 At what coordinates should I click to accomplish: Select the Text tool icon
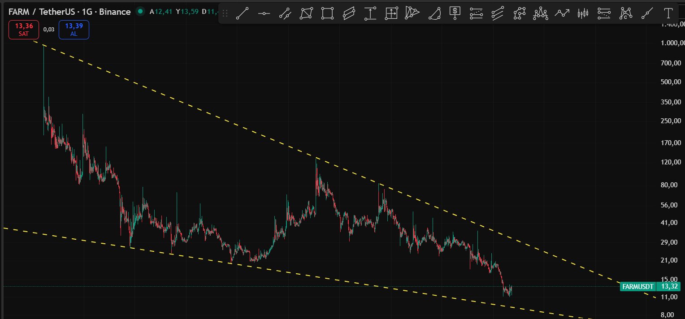click(x=668, y=13)
